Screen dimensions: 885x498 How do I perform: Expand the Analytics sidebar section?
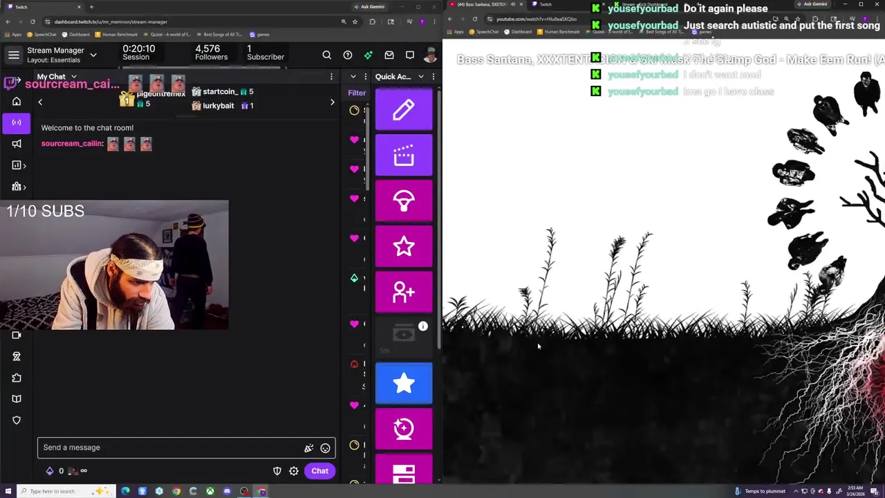(x=19, y=165)
